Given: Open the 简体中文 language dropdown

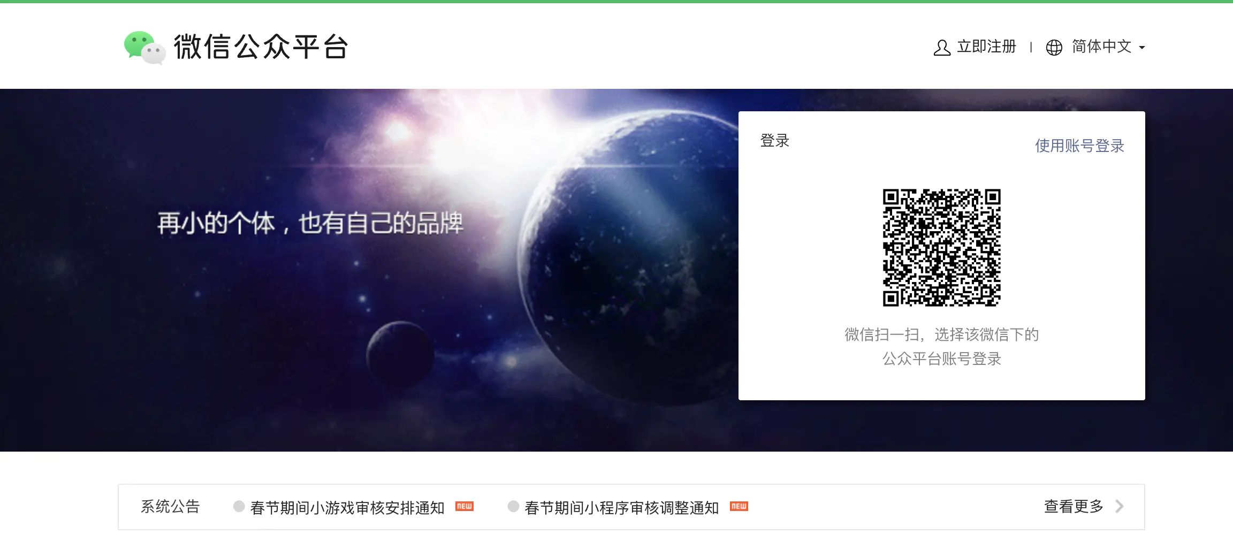Looking at the screenshot, I should click(1102, 47).
